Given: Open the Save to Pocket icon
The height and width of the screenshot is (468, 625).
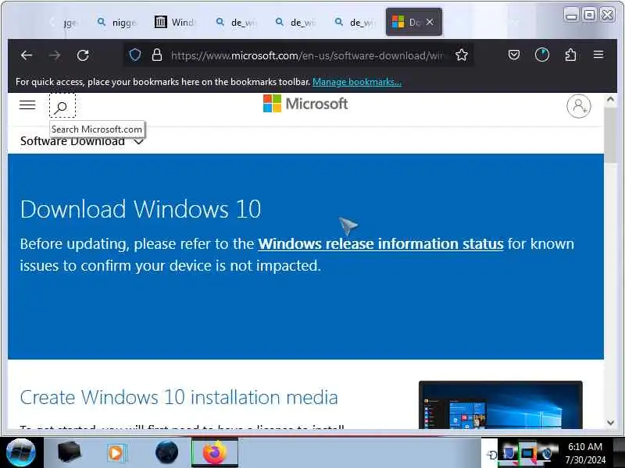Looking at the screenshot, I should point(514,55).
